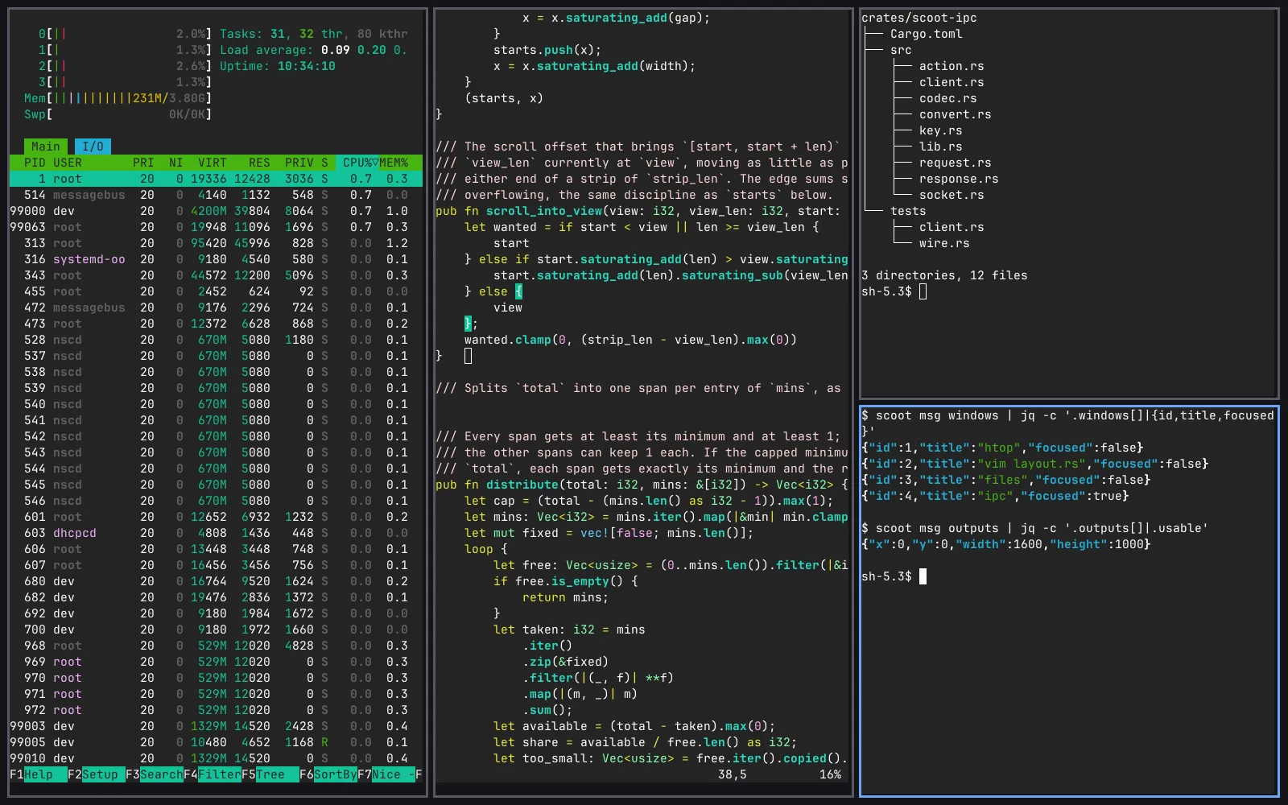
Task: Select process row PID 1 root
Action: point(216,179)
